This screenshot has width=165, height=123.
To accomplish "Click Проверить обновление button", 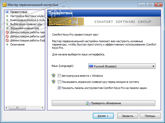I will pos(104,103).
